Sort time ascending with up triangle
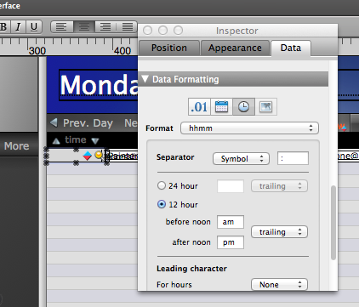The image size is (359, 307). (x=56, y=140)
